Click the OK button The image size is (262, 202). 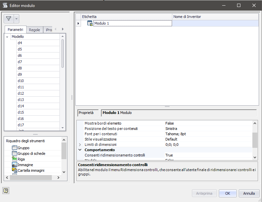pyautogui.click(x=227, y=193)
